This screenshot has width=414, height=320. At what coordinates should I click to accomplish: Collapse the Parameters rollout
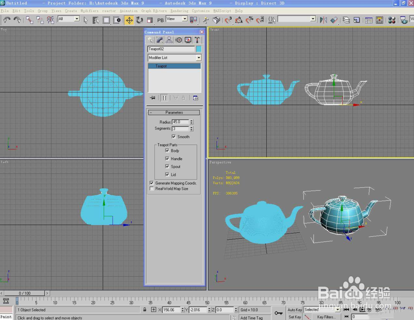click(x=174, y=112)
